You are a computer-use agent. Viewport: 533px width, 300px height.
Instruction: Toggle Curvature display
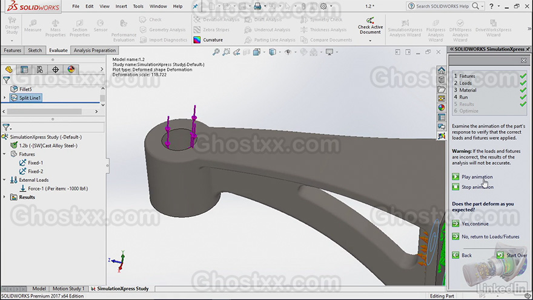[x=208, y=40]
